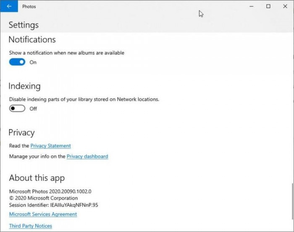The height and width of the screenshot is (232, 294).
Task: Click the 2020 Microsoft Corporation copyright text
Action: click(x=43, y=198)
